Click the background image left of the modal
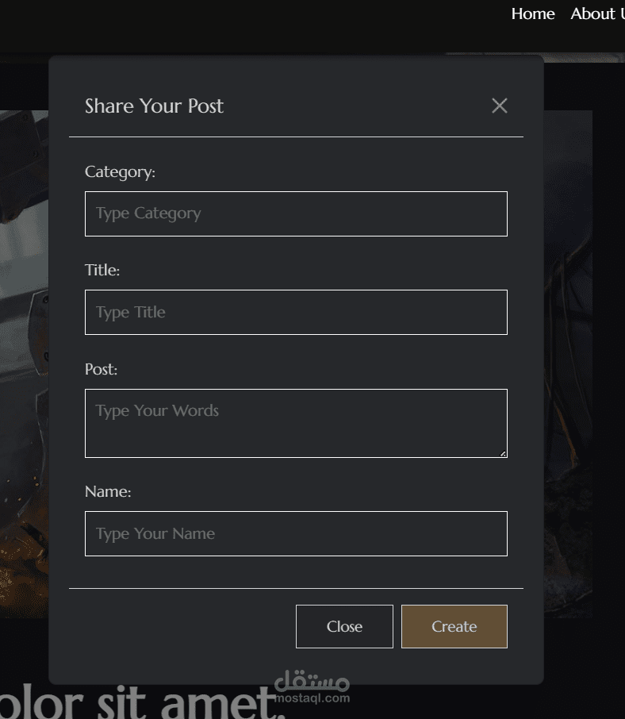This screenshot has width=625, height=719. [x=24, y=357]
